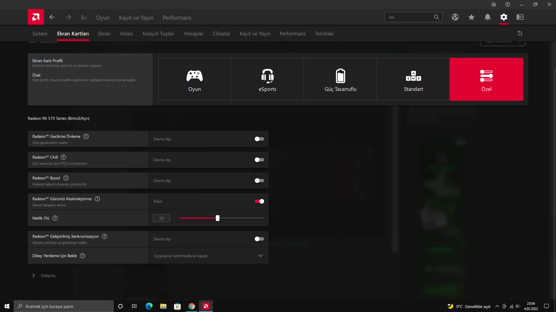This screenshot has height=312, width=556.
Task: Switch to the Ekran tab
Action: (x=104, y=34)
